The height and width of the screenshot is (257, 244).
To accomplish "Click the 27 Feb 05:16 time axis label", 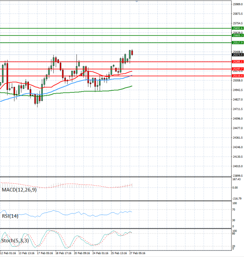I will coord(137,253).
